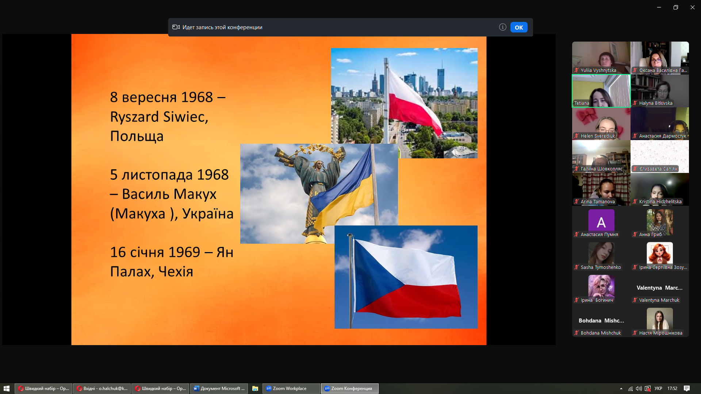
Task: Select Tetiana's highlighted video tile
Action: point(601,90)
